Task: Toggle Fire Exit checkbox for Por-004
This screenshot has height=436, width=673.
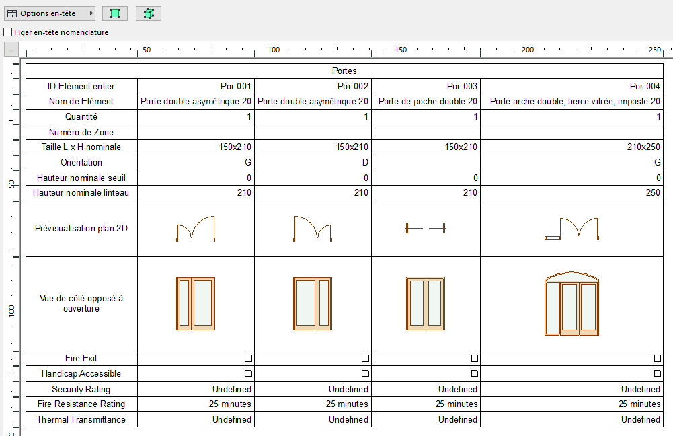Action: [657, 358]
